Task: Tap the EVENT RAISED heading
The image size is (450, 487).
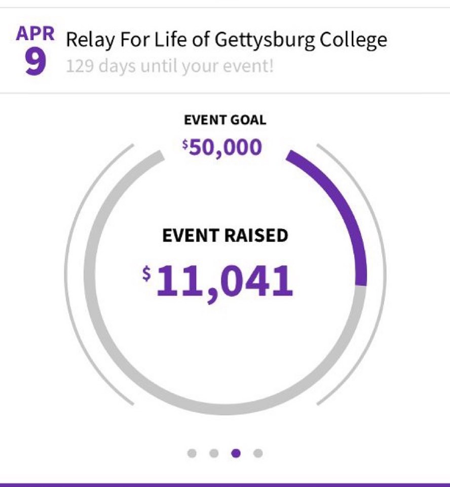Action: [x=225, y=235]
